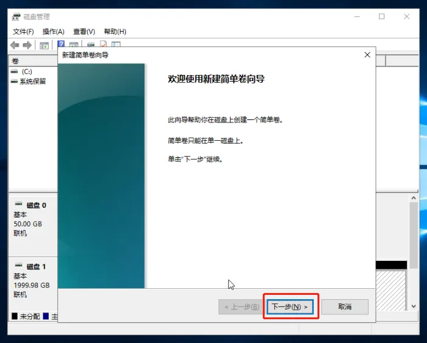The width and height of the screenshot is (427, 343).
Task: Click the blue help question-mark icon
Action: [x=61, y=44]
